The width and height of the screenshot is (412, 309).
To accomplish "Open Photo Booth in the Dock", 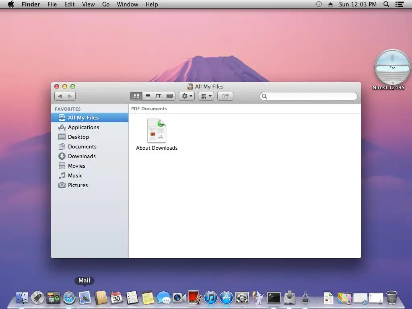I will pos(195,298).
